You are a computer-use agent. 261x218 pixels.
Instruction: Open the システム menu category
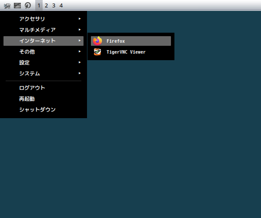(43, 74)
